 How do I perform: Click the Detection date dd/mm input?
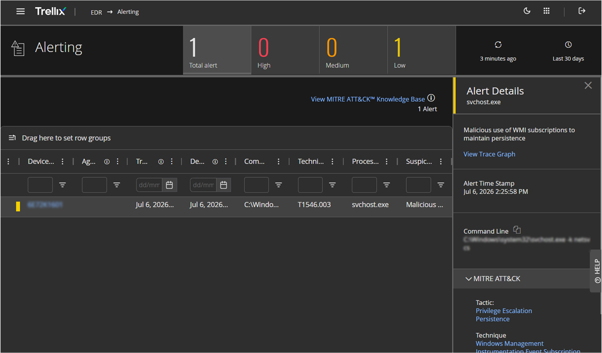(x=203, y=185)
